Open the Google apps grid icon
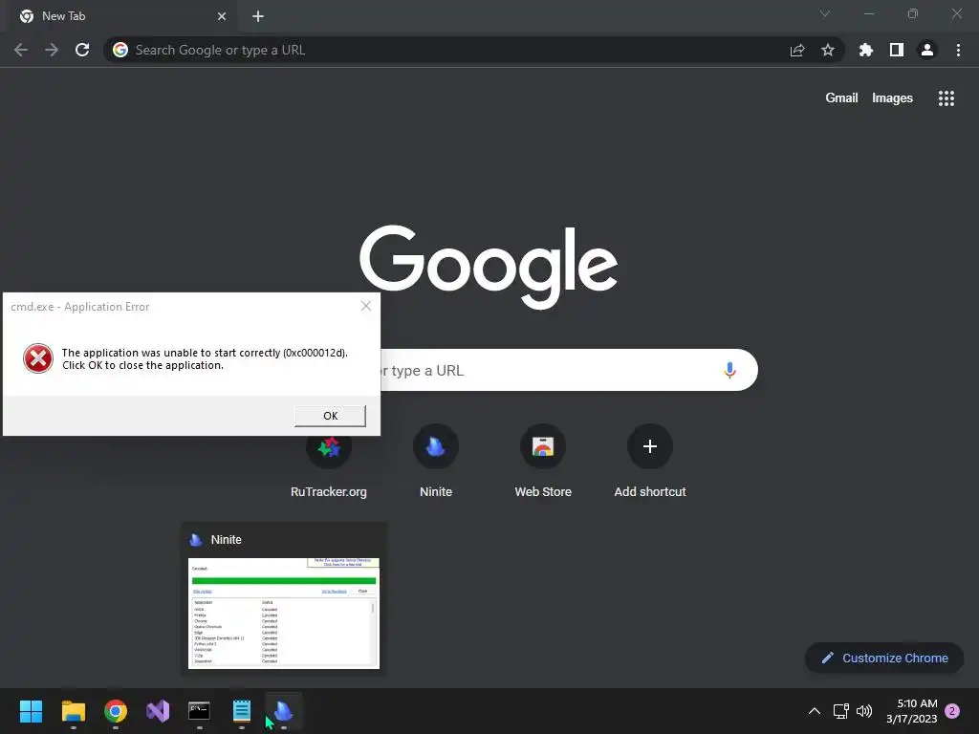Viewport: 979px width, 734px height. pyautogui.click(x=946, y=98)
